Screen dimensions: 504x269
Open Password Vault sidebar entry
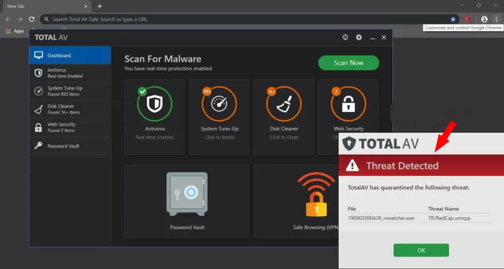pyautogui.click(x=70, y=146)
